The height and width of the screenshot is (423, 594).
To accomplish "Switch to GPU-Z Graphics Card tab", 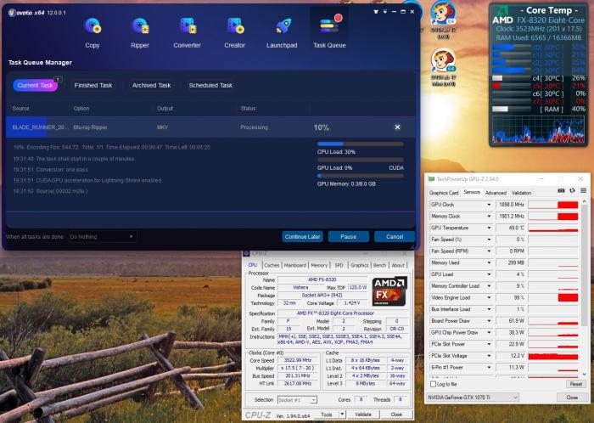I will [444, 193].
